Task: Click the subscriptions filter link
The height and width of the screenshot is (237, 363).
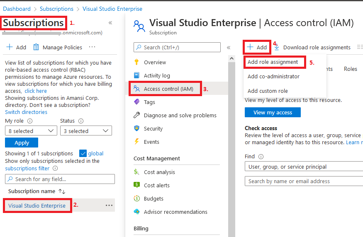Action: [x=27, y=168]
